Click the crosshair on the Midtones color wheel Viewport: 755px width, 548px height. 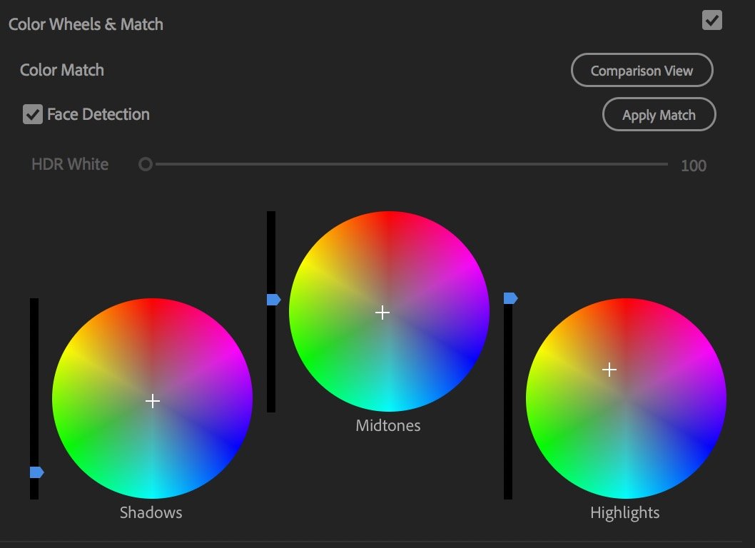point(383,312)
